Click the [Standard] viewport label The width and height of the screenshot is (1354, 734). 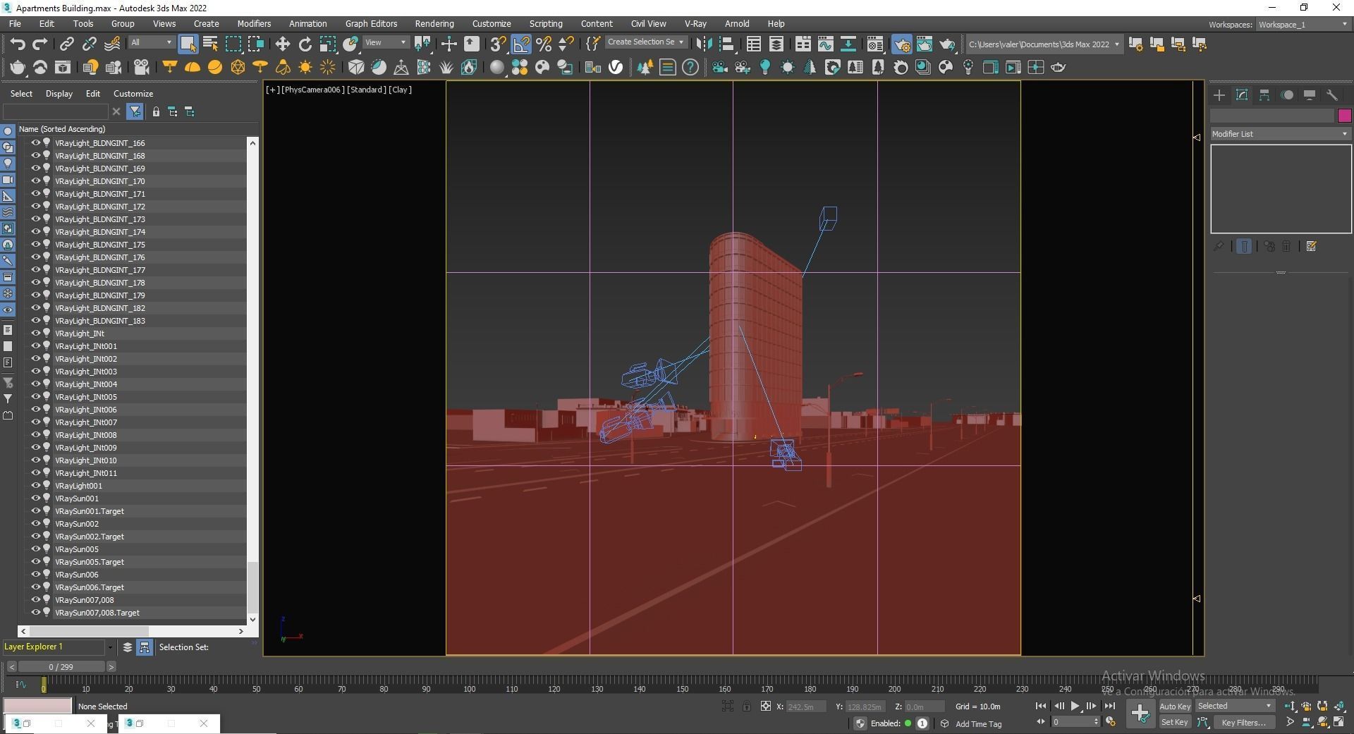click(x=367, y=90)
